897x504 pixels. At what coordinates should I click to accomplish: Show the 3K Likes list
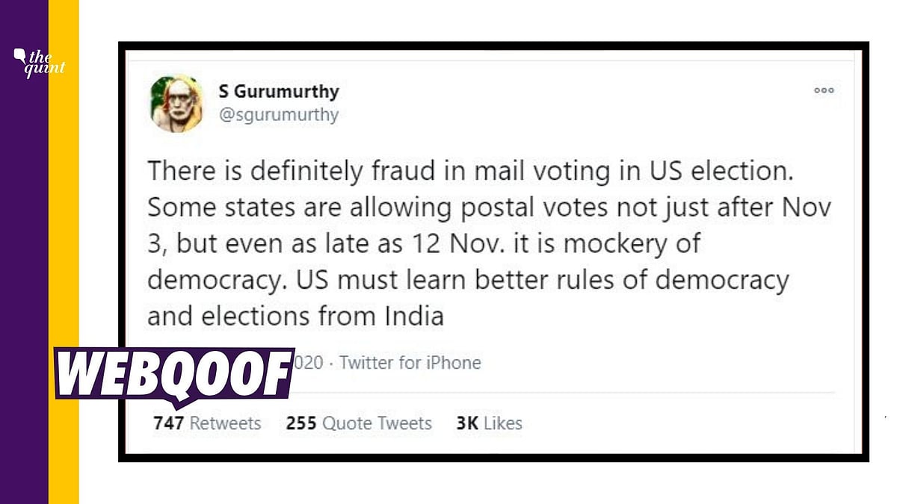[x=489, y=423]
